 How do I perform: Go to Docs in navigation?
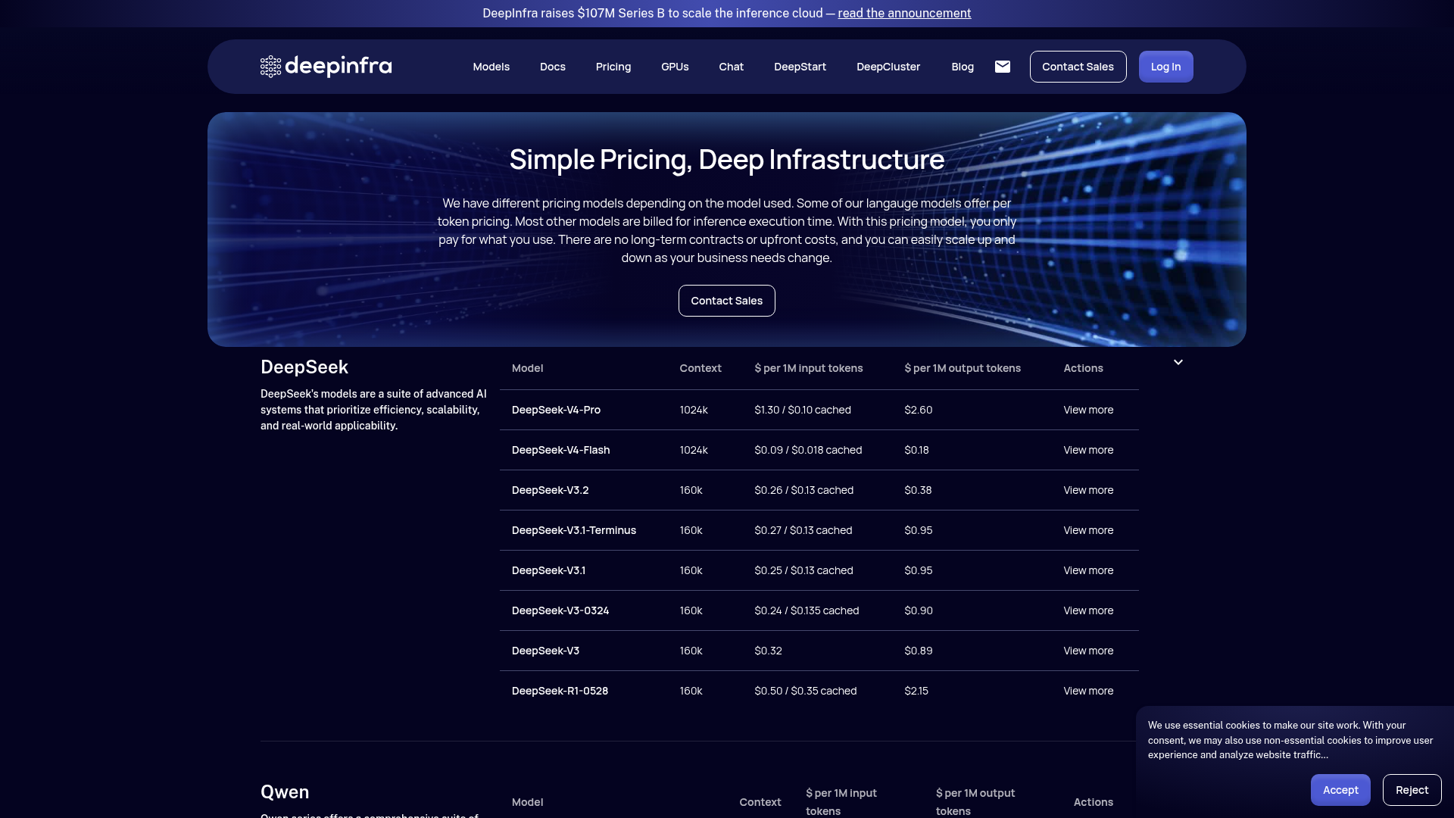553,67
